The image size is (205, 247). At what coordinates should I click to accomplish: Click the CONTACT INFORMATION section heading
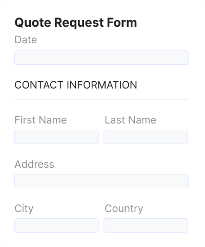76,85
